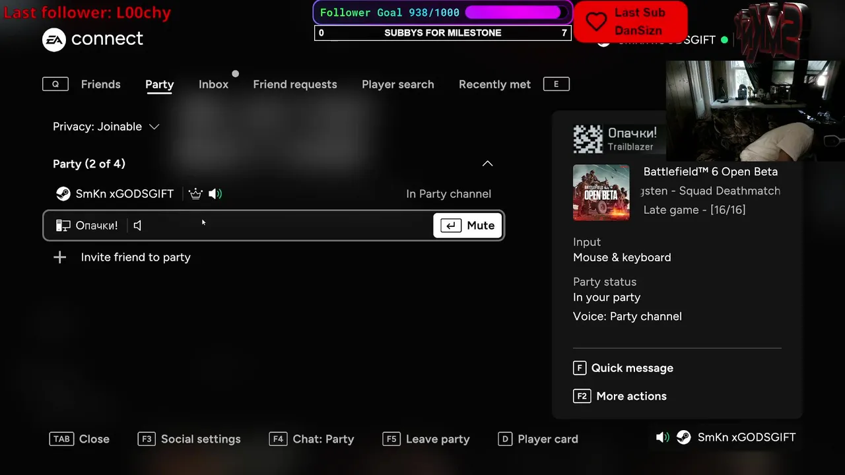Viewport: 845px width, 475px height.
Task: Click the F4 key icon
Action: 279,439
